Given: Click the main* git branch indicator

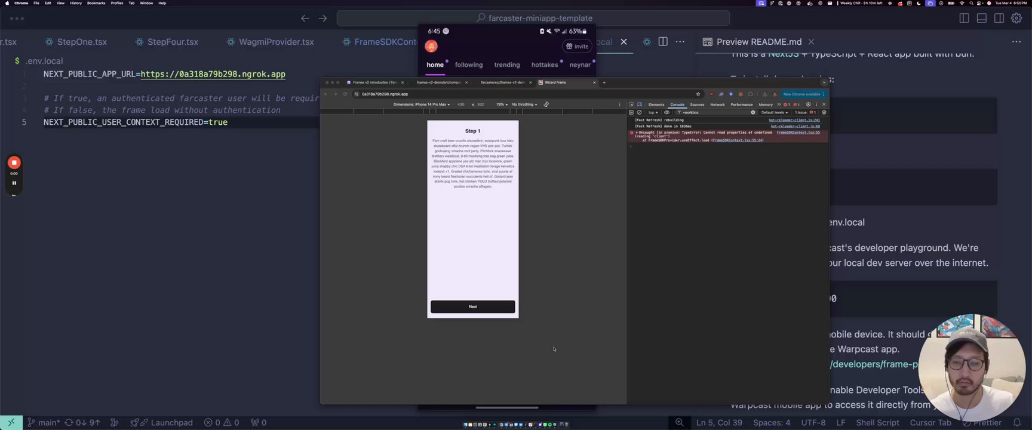Looking at the screenshot, I should pos(44,422).
